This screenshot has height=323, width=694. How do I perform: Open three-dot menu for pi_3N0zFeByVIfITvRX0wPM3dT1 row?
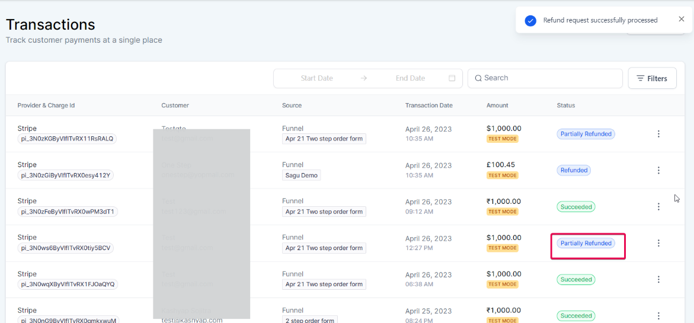tap(658, 207)
